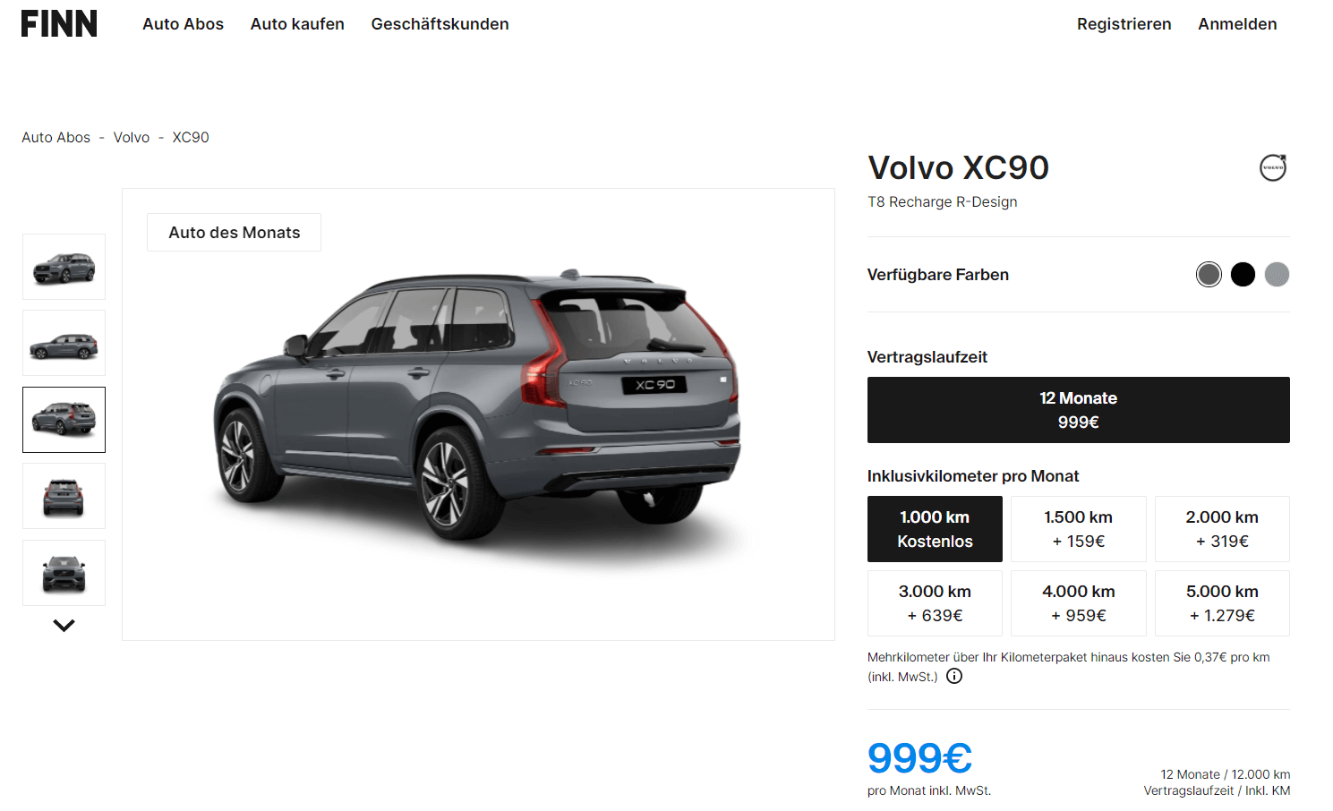
Task: Select the front-angle car thumbnail
Action: [64, 267]
